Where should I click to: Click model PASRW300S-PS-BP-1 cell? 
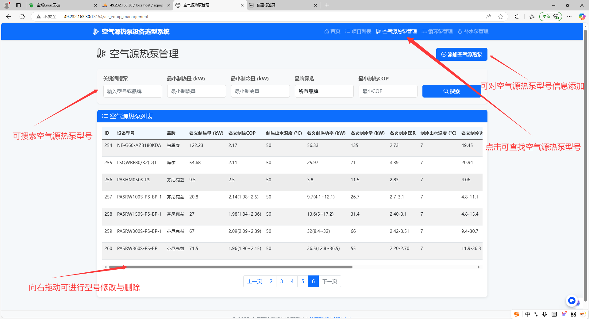[139, 231]
